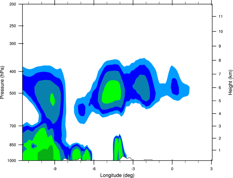Click the bright green mid-level contour core
This screenshot has height=178, width=233.
click(x=111, y=92)
